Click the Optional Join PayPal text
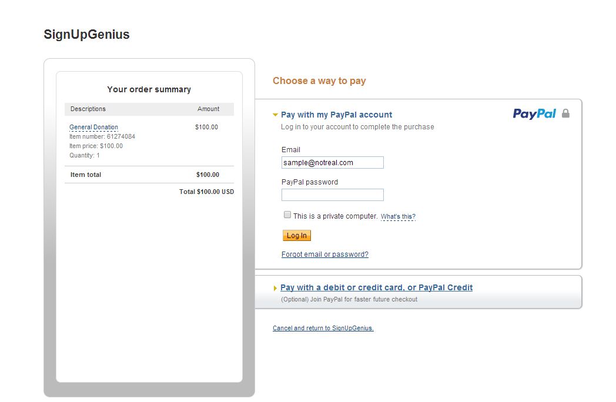This screenshot has width=616, height=402. 349,299
